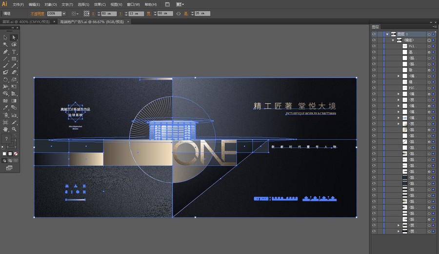Select the Eyedropper tool

[x=5, y=108]
